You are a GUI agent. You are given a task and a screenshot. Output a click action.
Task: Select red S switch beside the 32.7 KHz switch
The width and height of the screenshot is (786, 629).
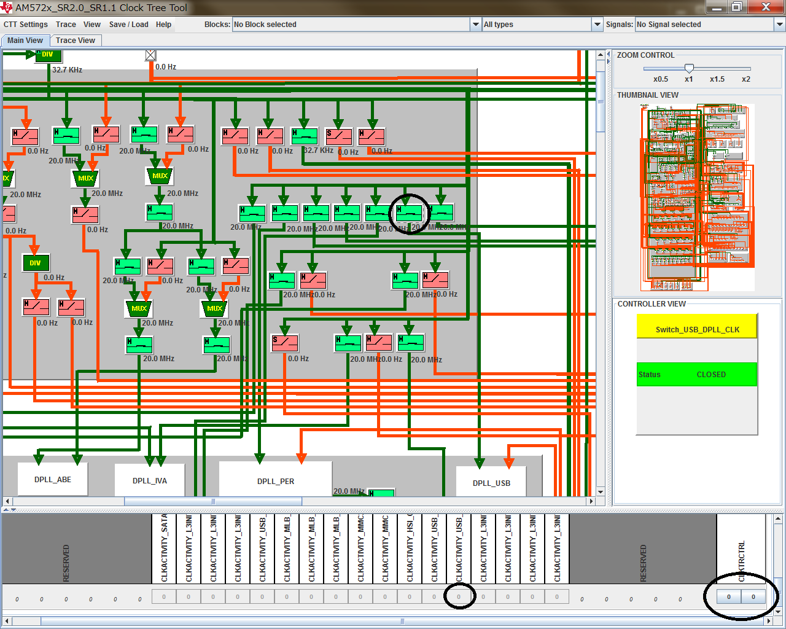click(x=339, y=136)
